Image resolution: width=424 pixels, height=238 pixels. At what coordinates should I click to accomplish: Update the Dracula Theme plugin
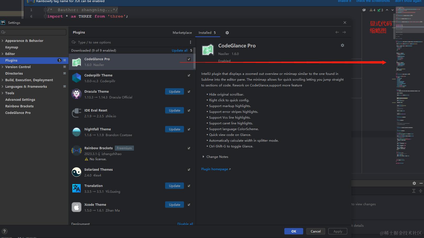(175, 91)
